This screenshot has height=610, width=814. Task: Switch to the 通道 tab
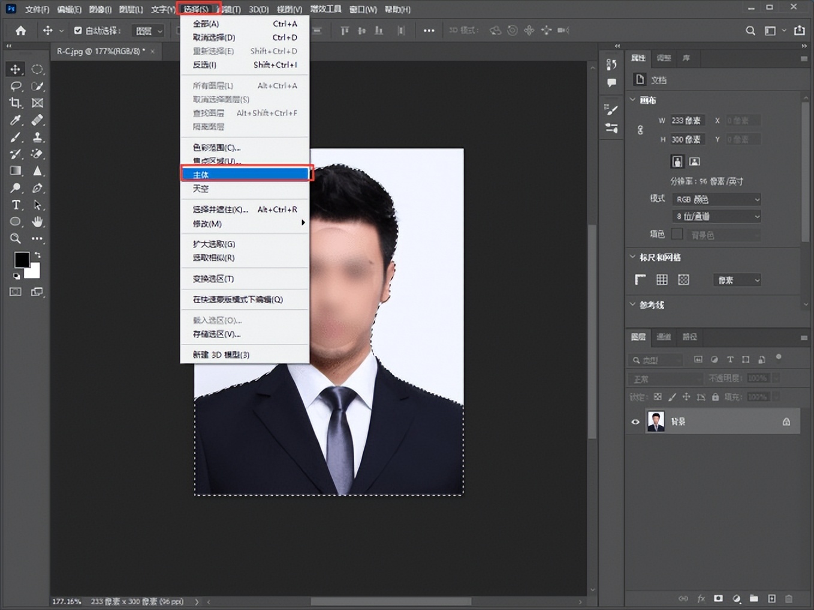(663, 337)
